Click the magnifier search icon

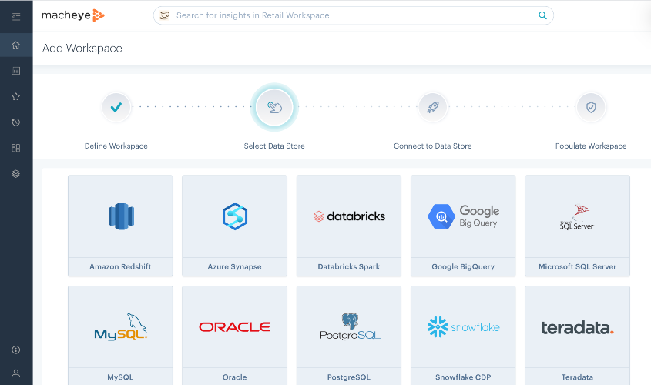click(542, 15)
